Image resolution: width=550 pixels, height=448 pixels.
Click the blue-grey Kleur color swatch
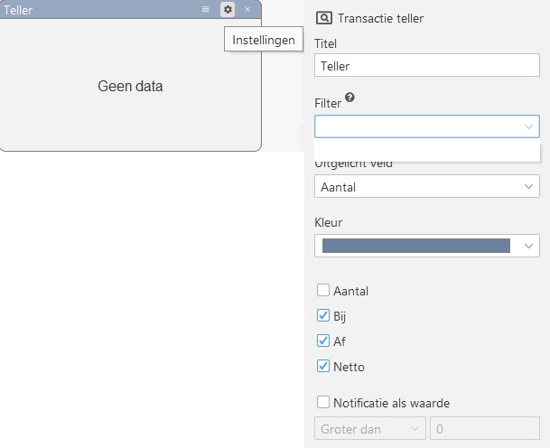(415, 246)
